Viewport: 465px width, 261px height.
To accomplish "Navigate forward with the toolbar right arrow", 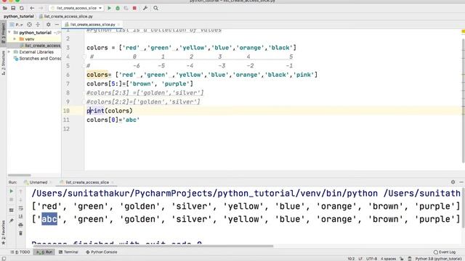I will [x=41, y=8].
